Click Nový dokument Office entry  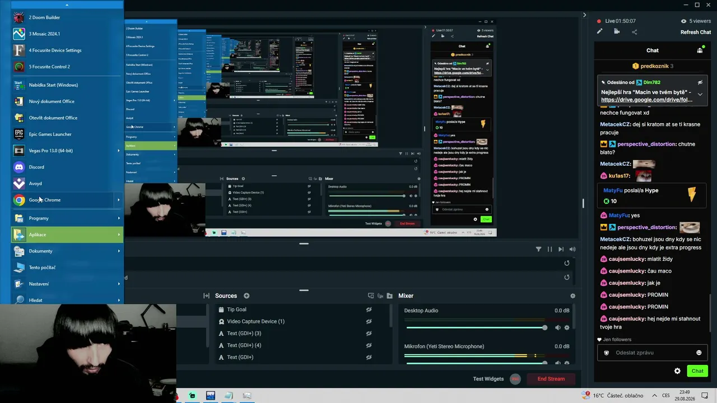pyautogui.click(x=67, y=101)
